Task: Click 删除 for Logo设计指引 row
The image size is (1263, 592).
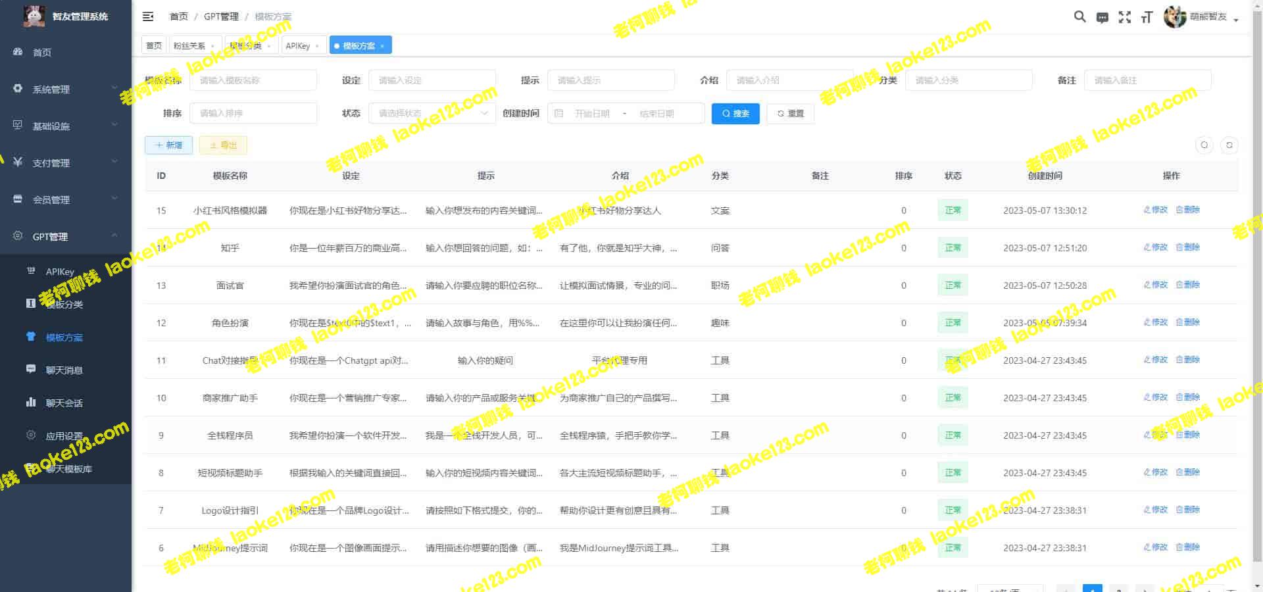Action: click(x=1188, y=510)
